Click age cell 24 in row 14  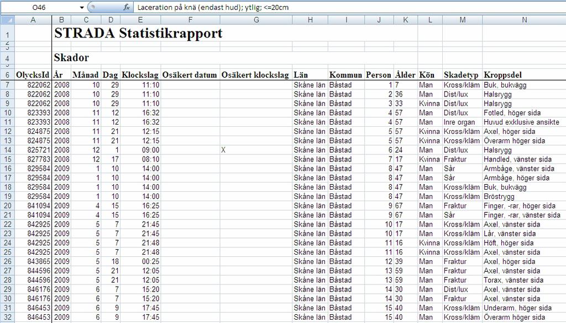pos(406,150)
